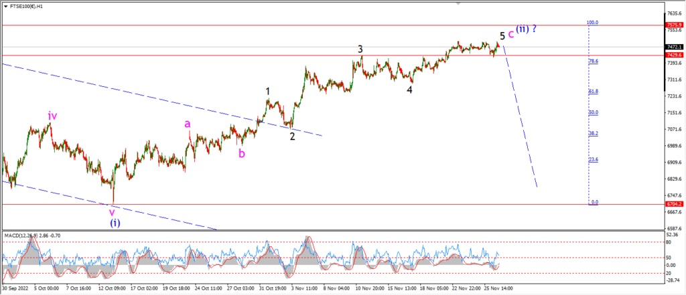Image resolution: width=686 pixels, height=295 pixels.
Task: Select the Fibonacci 38.2 level label
Action: coord(594,133)
